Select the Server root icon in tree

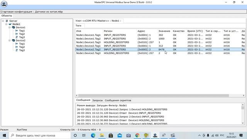point(7,21)
